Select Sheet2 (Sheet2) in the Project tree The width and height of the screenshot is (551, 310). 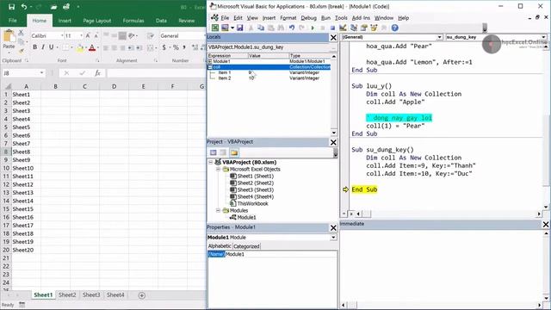click(x=255, y=183)
